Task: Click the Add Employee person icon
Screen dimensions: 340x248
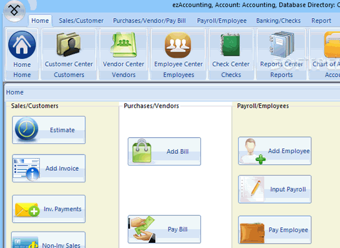Action: [252, 151]
